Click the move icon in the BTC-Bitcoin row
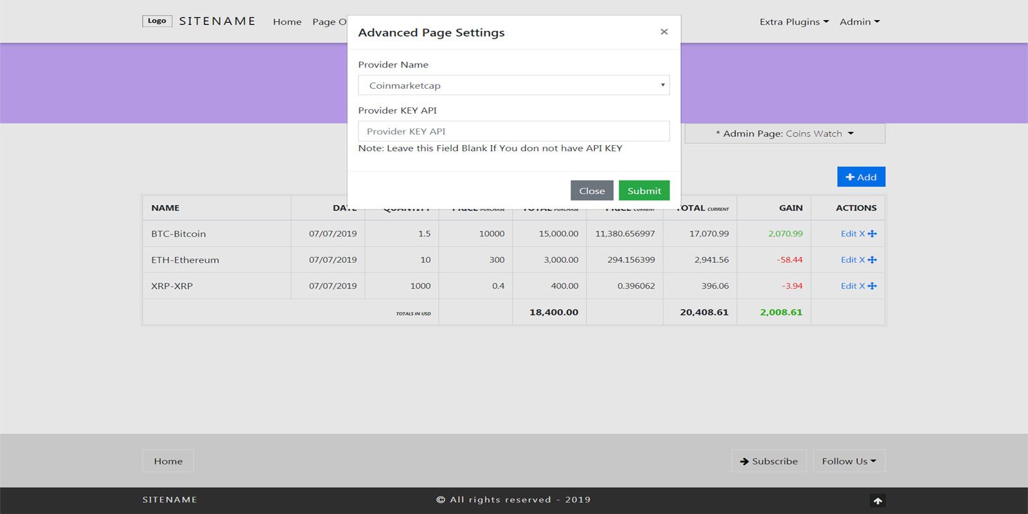 pos(872,234)
